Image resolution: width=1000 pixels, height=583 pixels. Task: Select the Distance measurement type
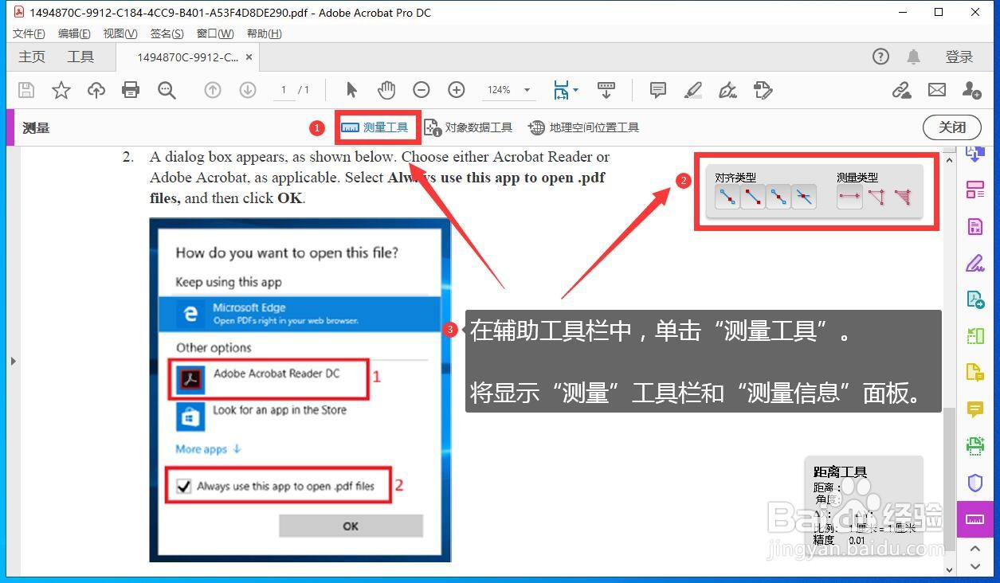coord(849,197)
